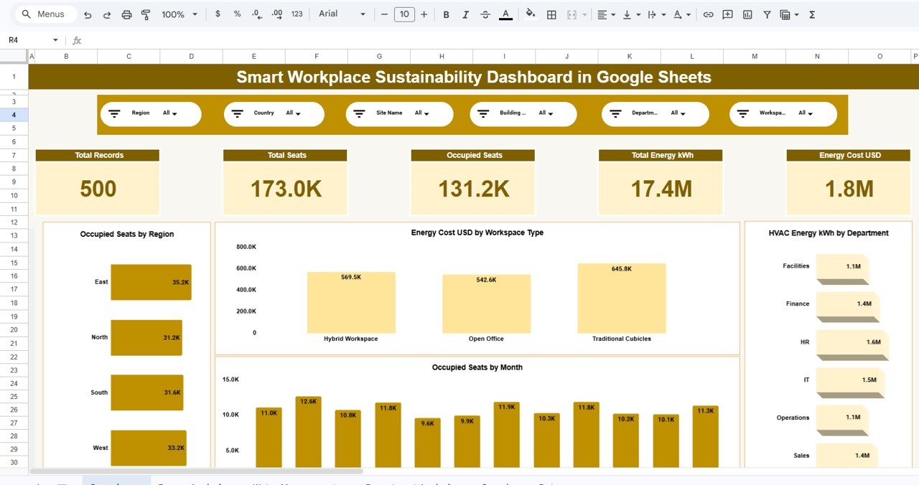Click the Create a filter icon
Viewport: 919px width, 485px height.
coord(768,14)
